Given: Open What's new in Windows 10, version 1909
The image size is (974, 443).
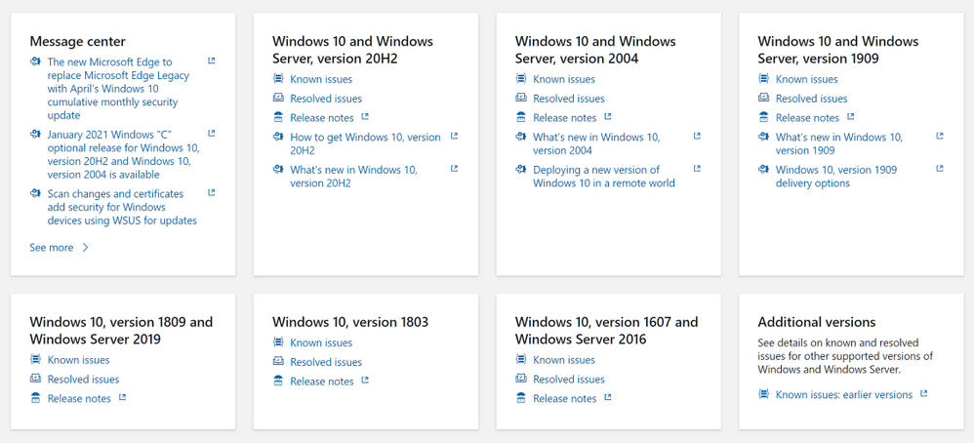Looking at the screenshot, I should click(839, 144).
